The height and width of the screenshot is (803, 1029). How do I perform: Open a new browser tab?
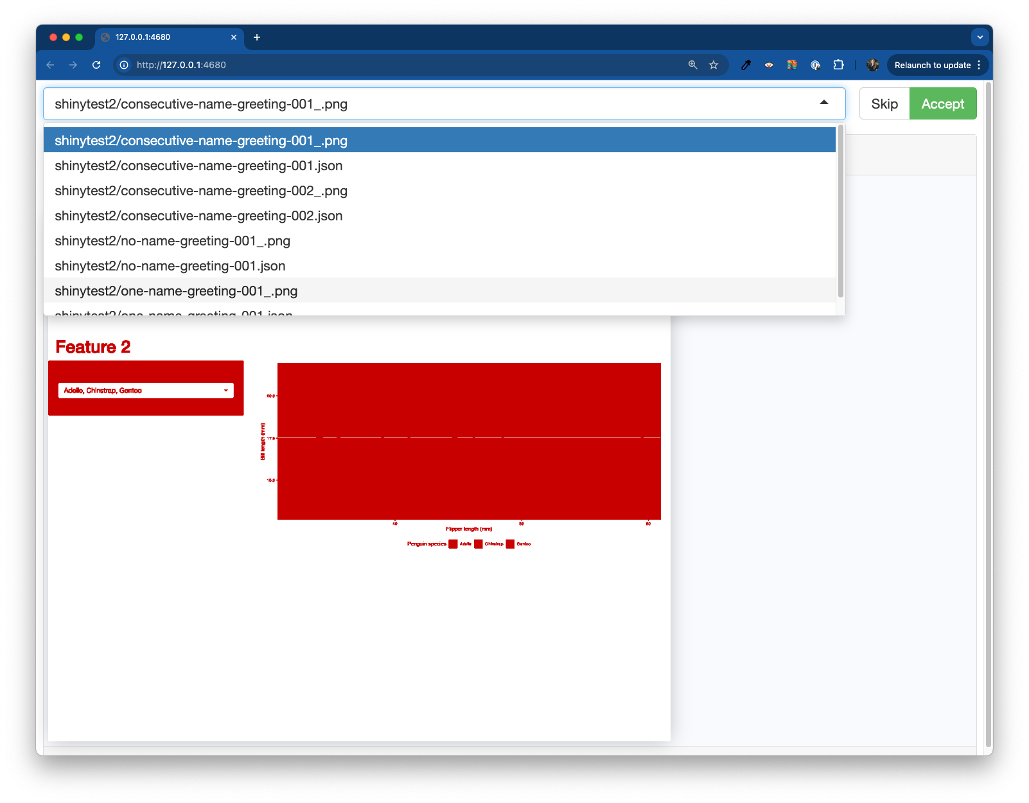(x=257, y=37)
